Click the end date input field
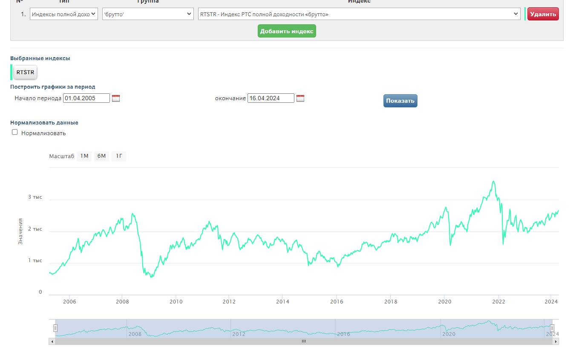Viewport: 573px width, 347px height. [271, 98]
